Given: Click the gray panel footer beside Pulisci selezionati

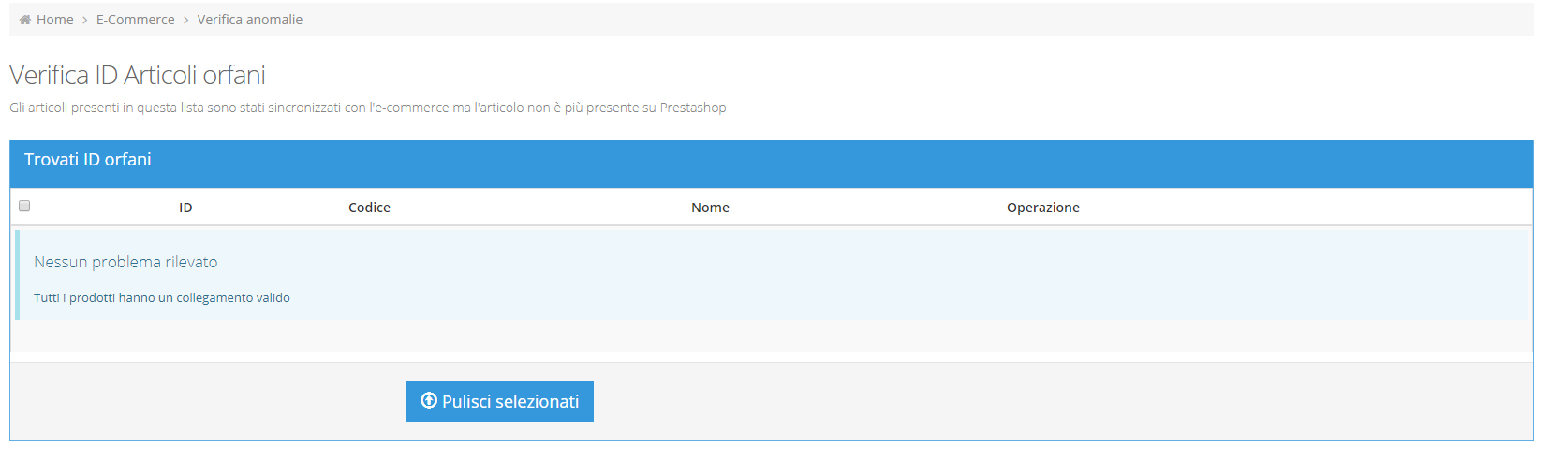Looking at the screenshot, I should pyautogui.click(x=1063, y=401).
